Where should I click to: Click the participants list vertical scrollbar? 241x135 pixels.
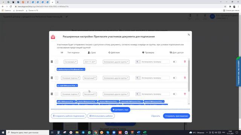(189, 76)
